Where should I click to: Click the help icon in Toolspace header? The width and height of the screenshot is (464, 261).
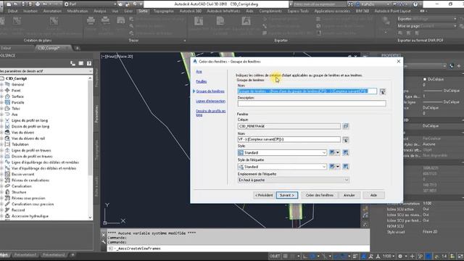click(88, 63)
